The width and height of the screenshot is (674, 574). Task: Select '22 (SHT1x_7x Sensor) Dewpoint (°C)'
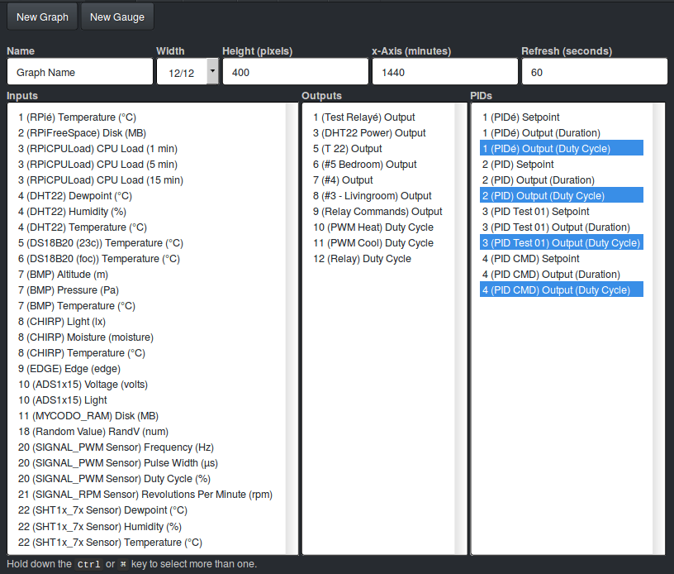[x=146, y=510]
